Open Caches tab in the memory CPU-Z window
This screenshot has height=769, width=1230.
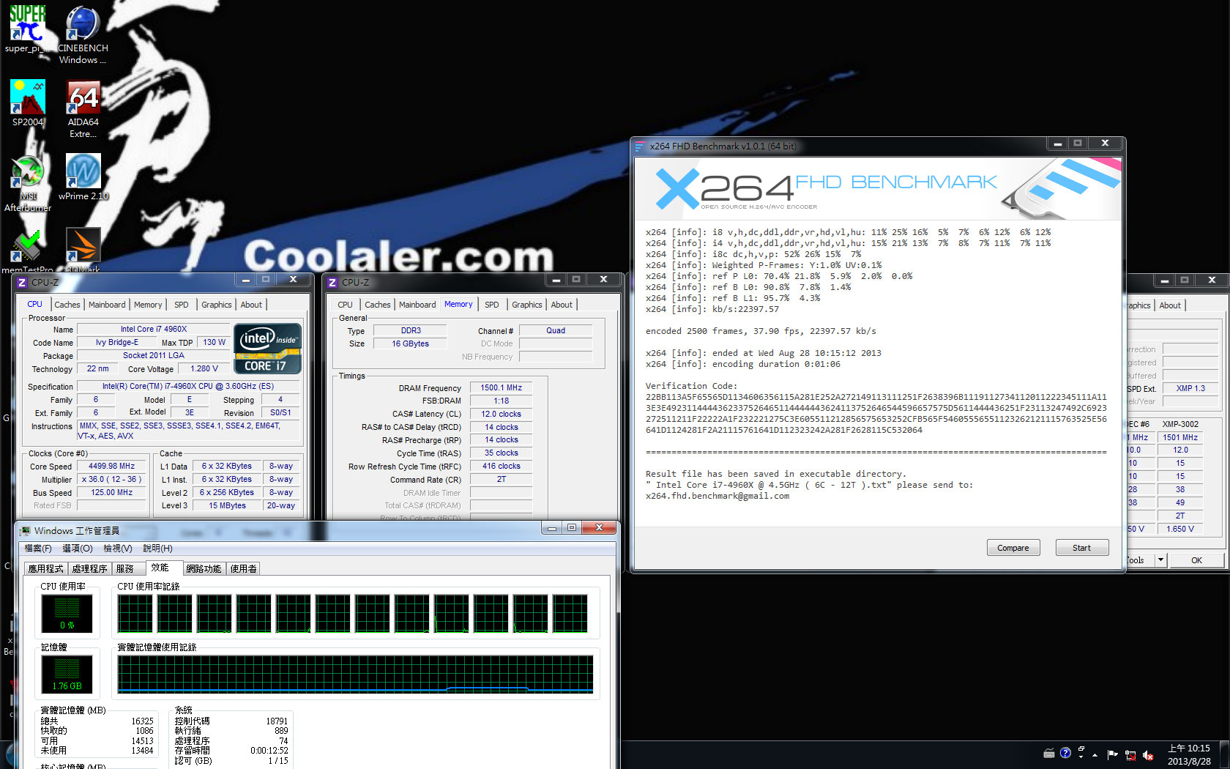[378, 305]
